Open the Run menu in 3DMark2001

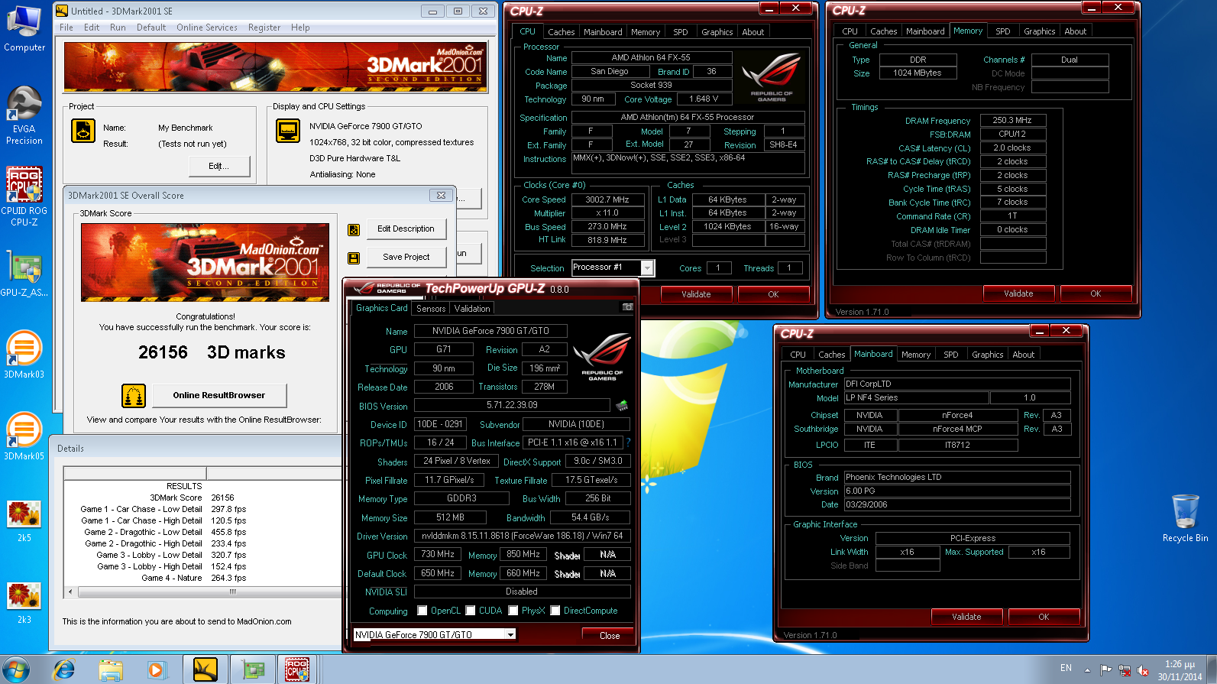pos(118,28)
